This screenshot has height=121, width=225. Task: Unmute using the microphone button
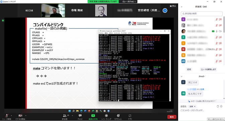point(7,116)
